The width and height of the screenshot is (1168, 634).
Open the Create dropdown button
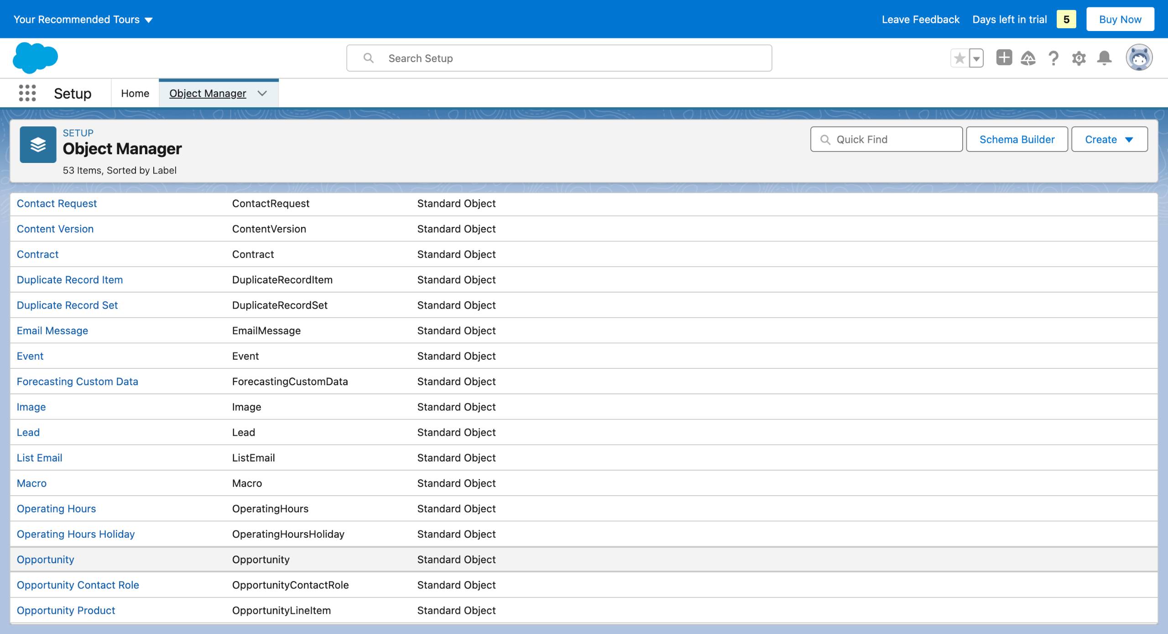tap(1109, 139)
